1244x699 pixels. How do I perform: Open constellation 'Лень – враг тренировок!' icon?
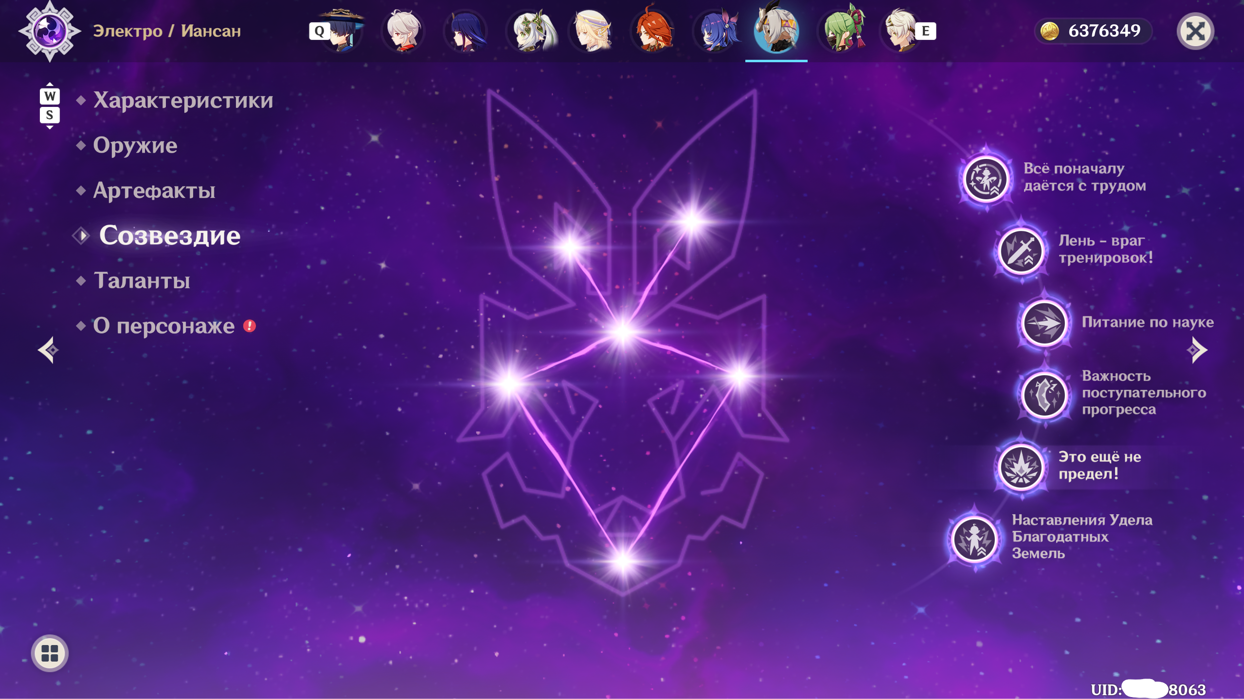[x=1021, y=251]
